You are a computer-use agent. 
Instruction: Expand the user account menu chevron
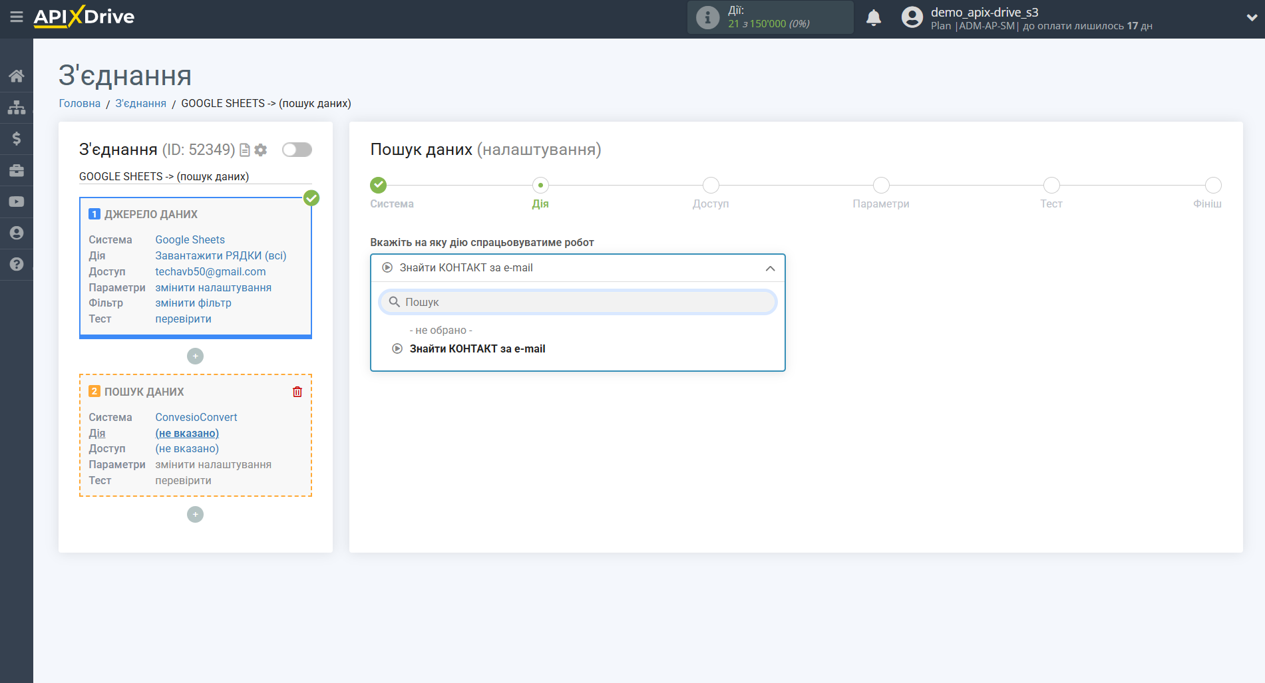[x=1251, y=18]
